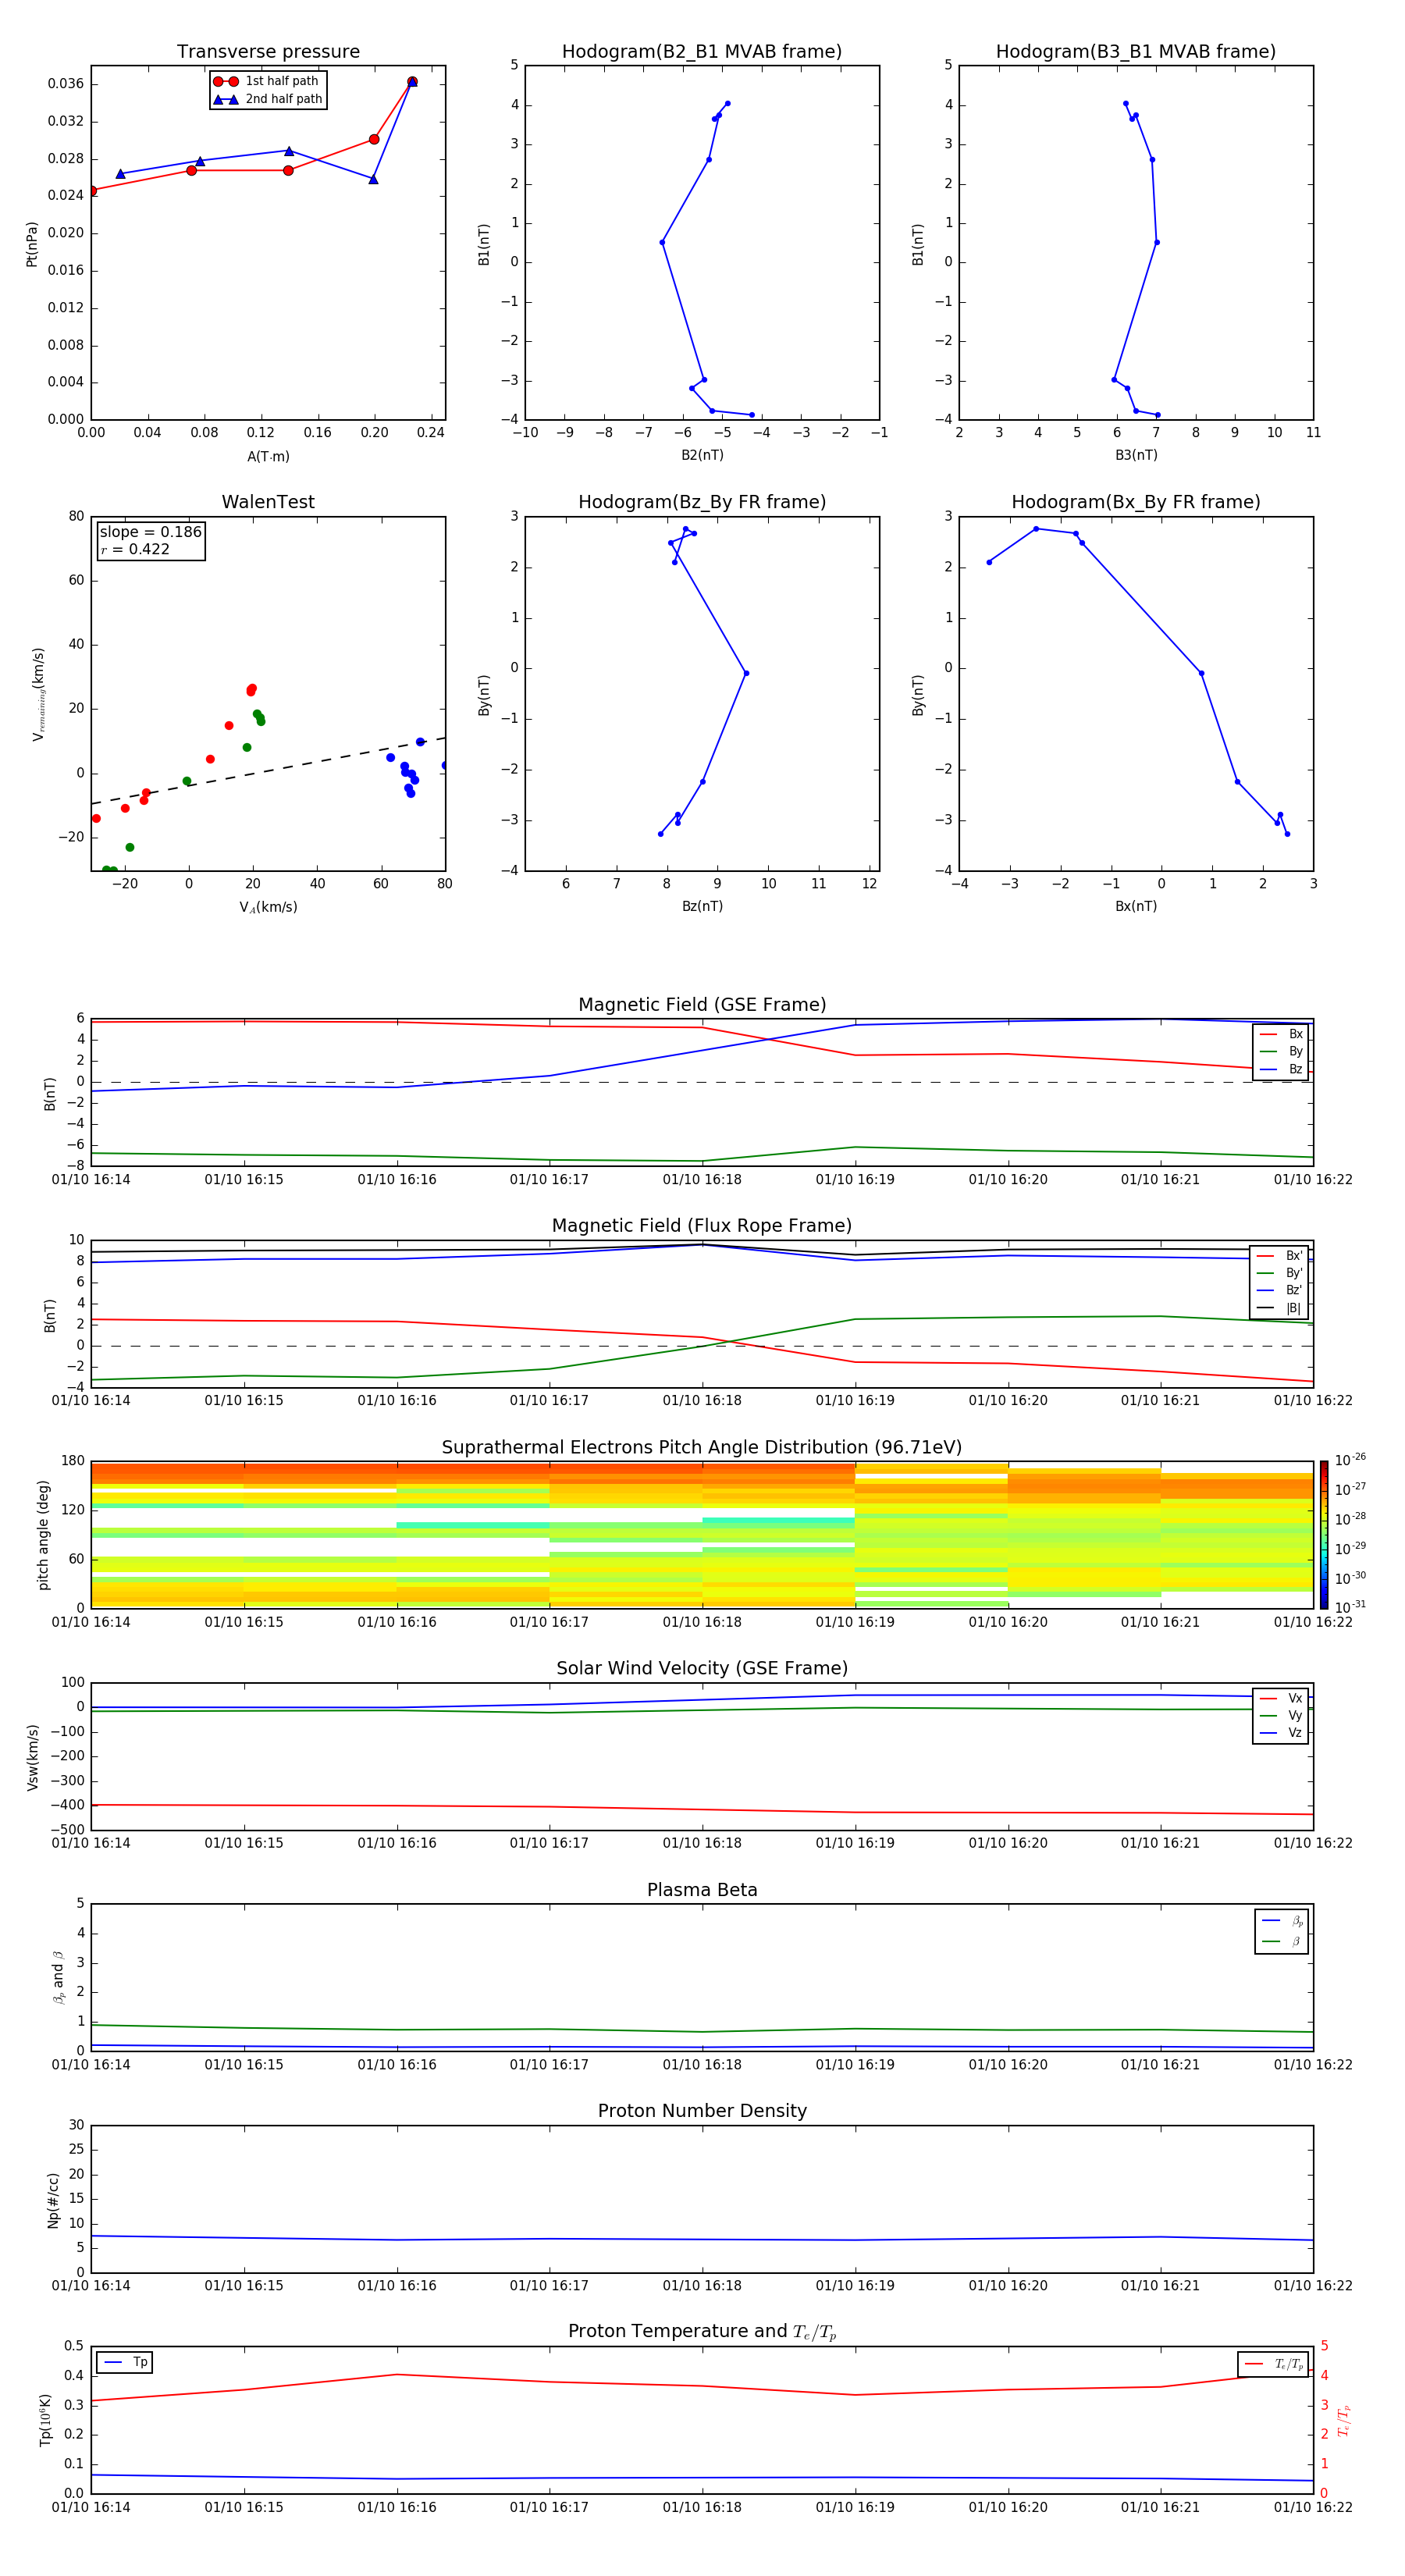This screenshot has height=2576, width=1405.
Task: Select the '2nd half path' legend entry
Action: 268,99
